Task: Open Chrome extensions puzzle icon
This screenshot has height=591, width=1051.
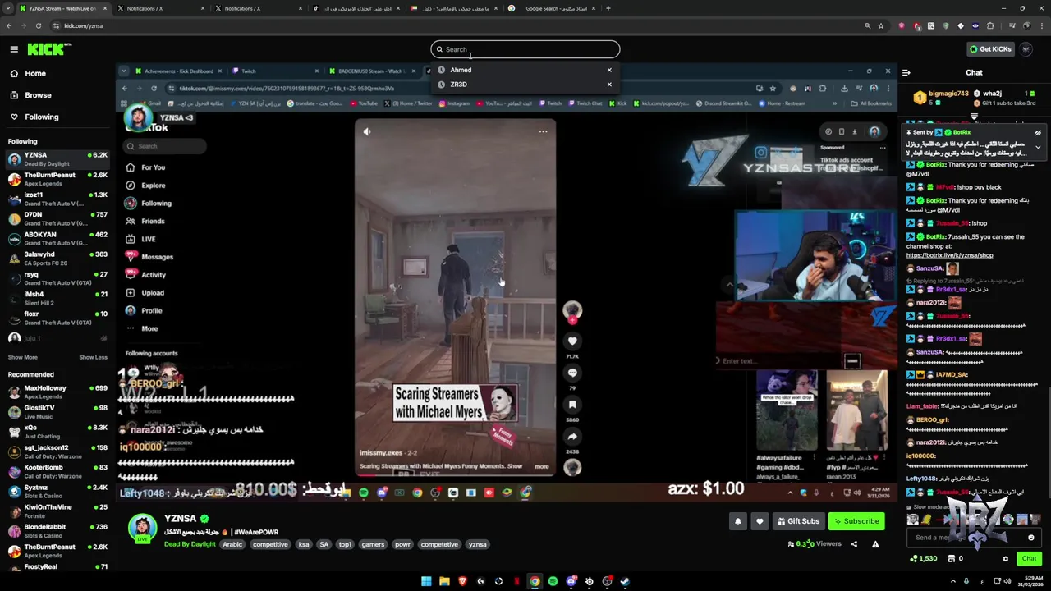Action: 990,25
